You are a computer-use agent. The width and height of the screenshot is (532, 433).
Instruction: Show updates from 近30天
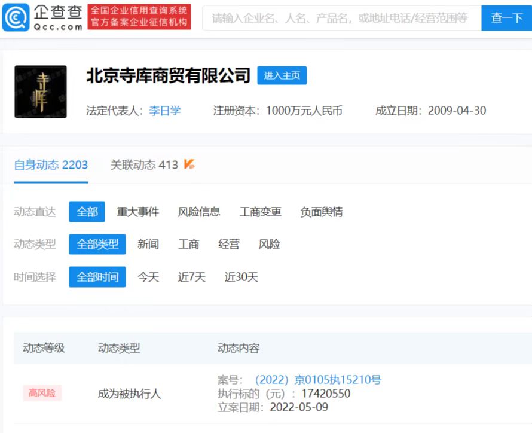tap(241, 277)
